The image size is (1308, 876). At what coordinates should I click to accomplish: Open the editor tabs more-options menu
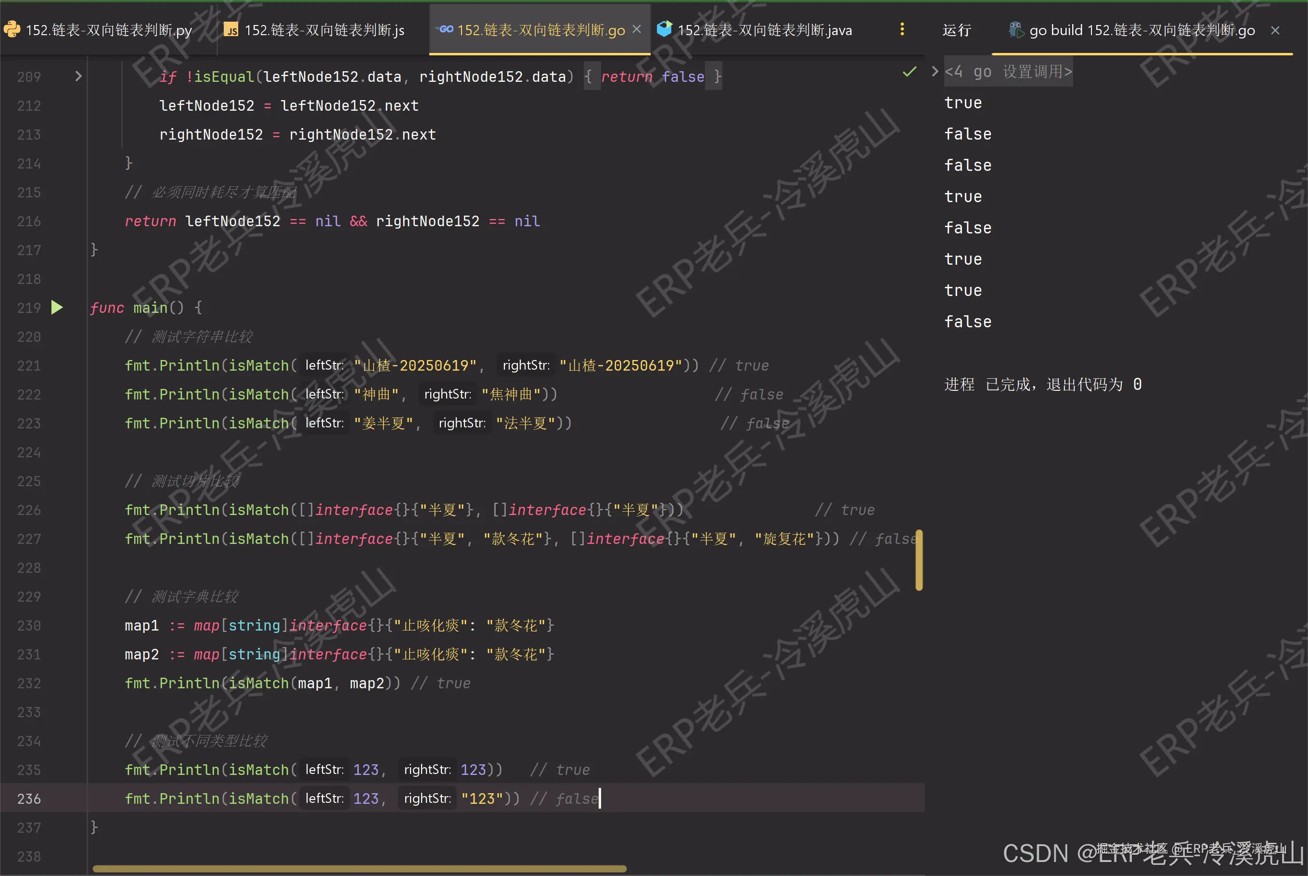click(902, 30)
